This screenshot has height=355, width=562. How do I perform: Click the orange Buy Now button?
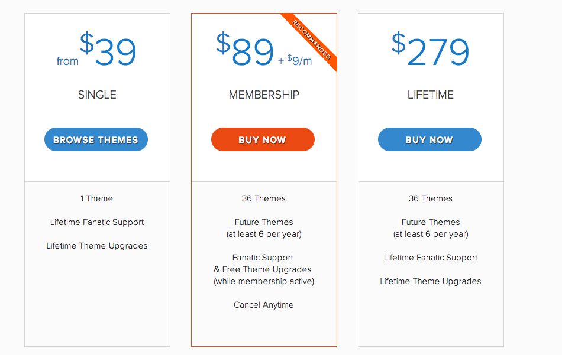pos(263,139)
